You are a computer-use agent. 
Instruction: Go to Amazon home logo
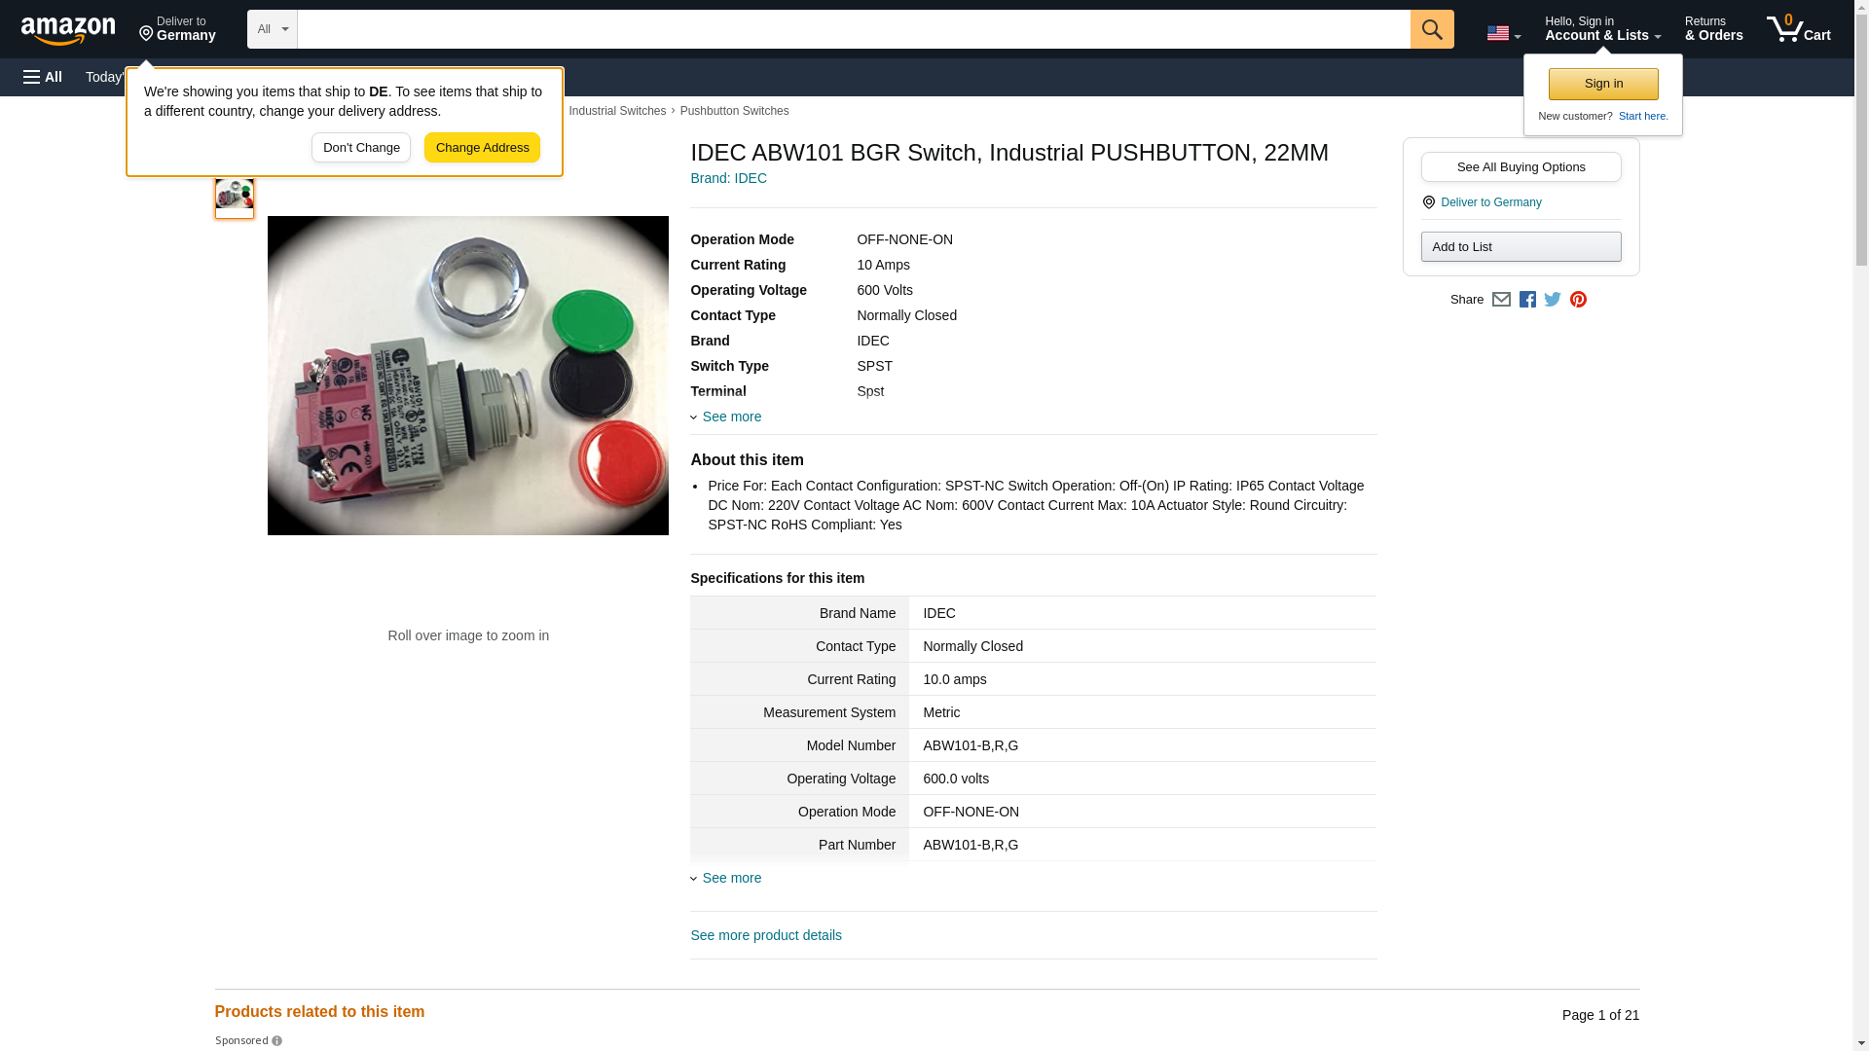(x=68, y=30)
